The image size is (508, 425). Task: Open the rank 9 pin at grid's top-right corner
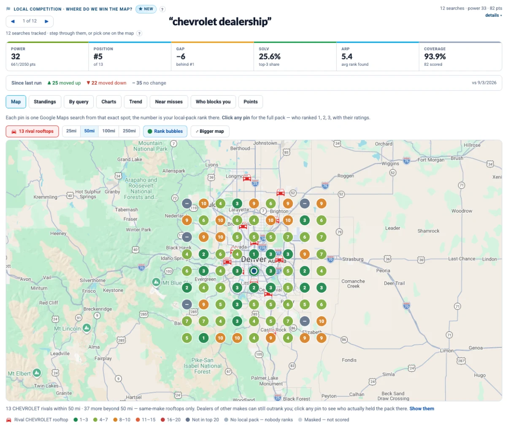click(322, 203)
